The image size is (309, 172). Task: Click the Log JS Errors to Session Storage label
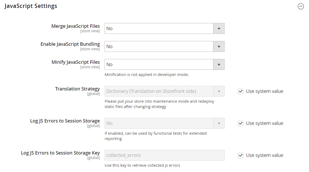(65, 121)
